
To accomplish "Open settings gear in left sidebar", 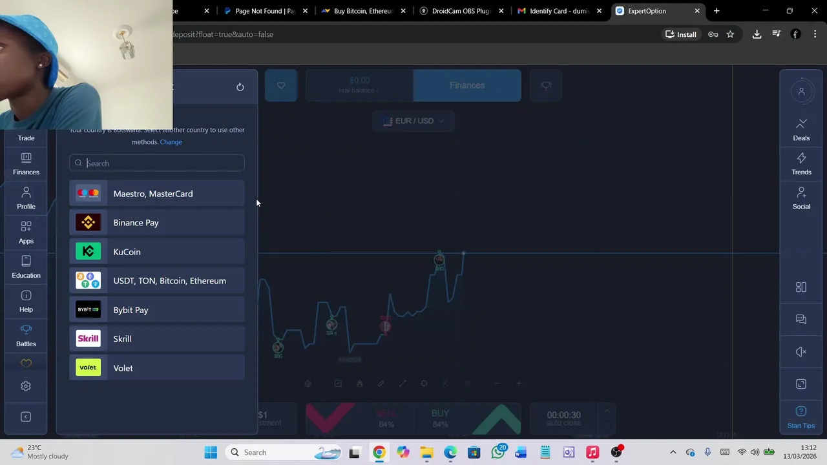I will [x=26, y=386].
